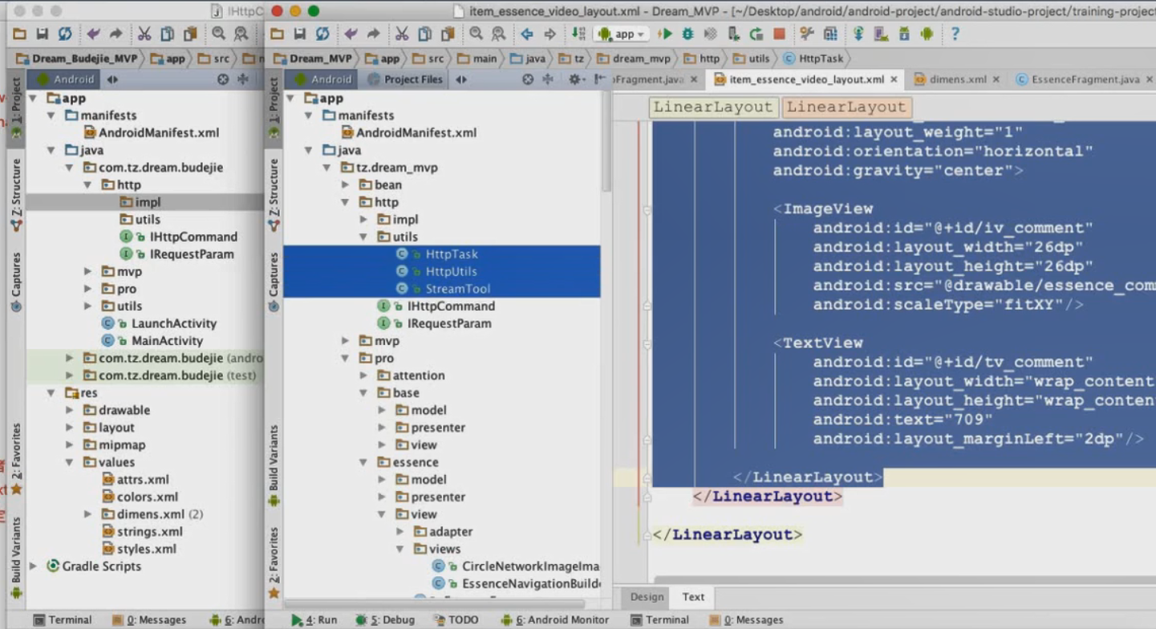This screenshot has height=629, width=1156.
Task: Toggle Captures tool window in Dream_Budejie_MVP window
Action: [x=16, y=282]
